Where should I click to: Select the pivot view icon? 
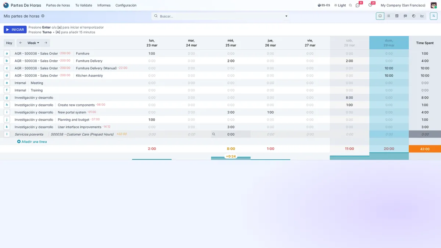[x=405, y=16]
